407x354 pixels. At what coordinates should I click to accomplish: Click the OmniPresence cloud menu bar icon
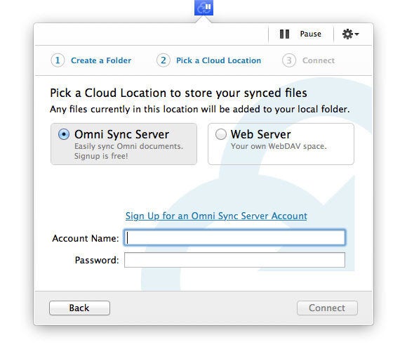click(203, 8)
